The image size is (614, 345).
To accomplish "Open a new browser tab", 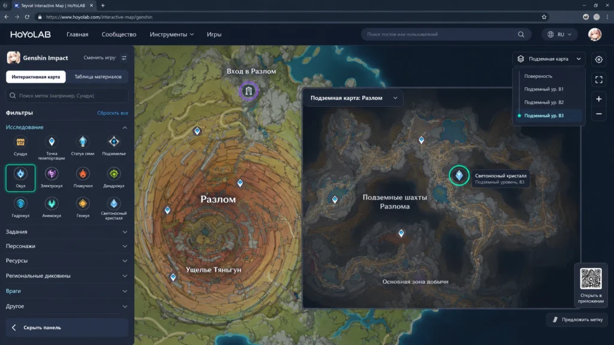I will [103, 5].
